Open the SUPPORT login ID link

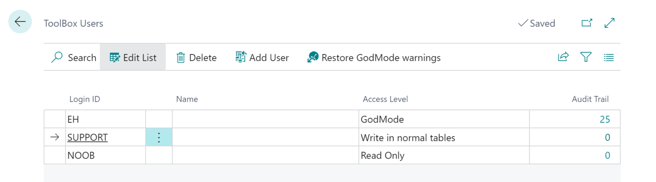pos(88,138)
